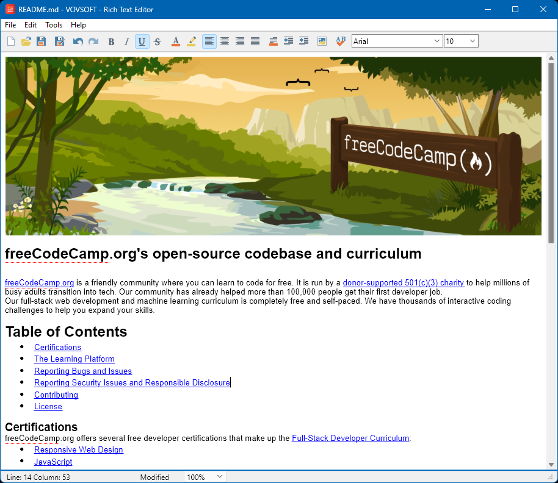The image size is (558, 483).
Task: Open line spacing options icon
Action: [x=274, y=41]
